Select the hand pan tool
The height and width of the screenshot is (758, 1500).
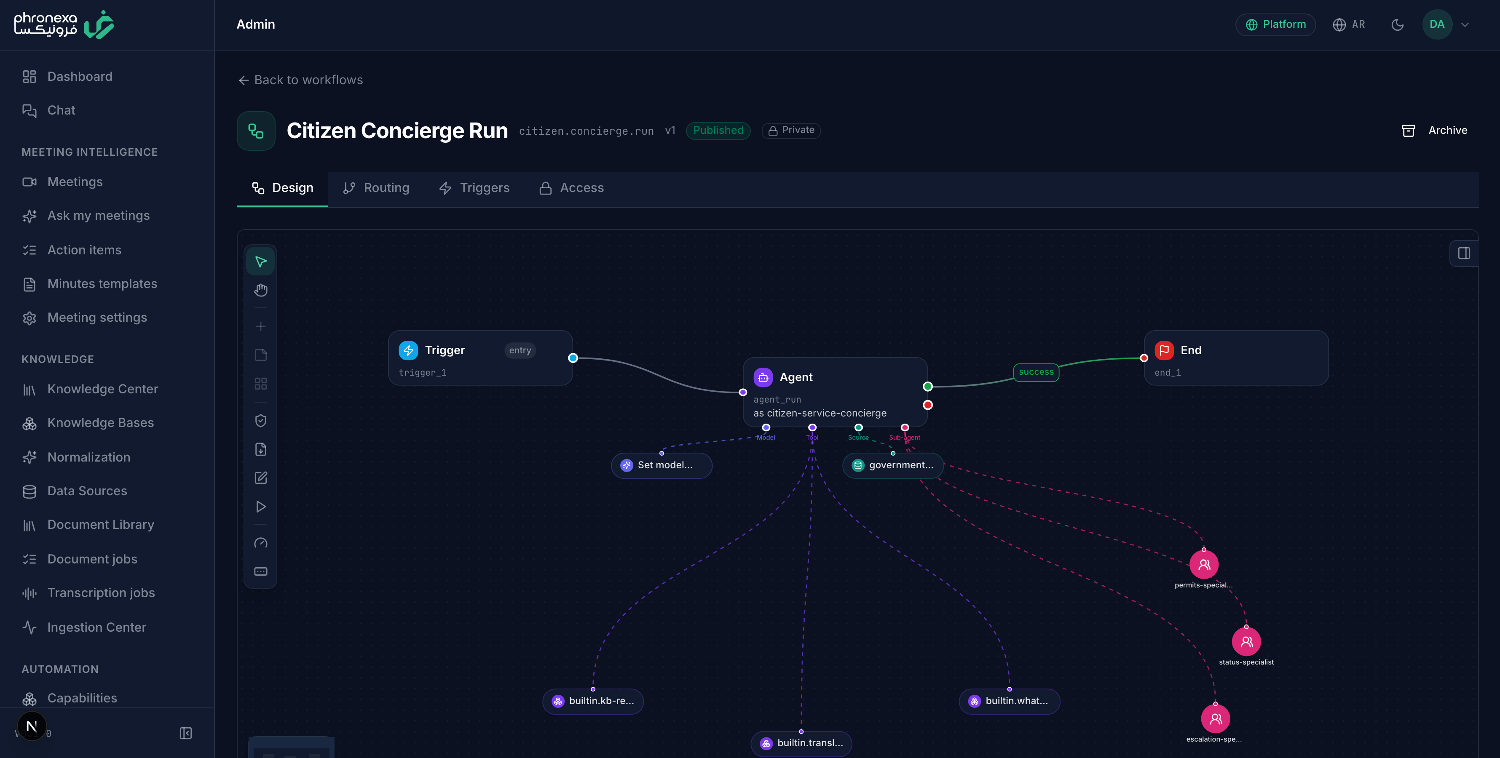pos(260,290)
